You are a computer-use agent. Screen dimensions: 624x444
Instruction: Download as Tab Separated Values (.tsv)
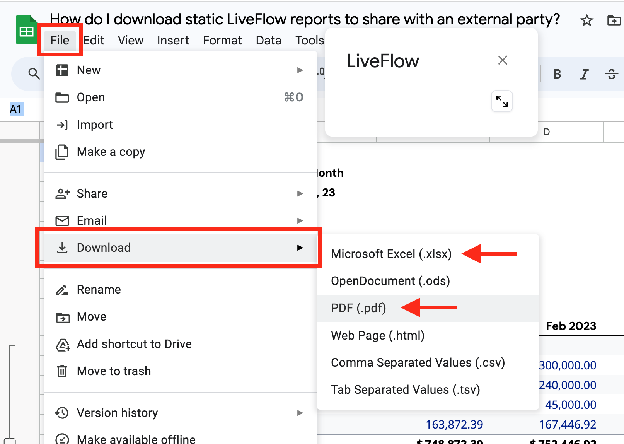pyautogui.click(x=428, y=390)
